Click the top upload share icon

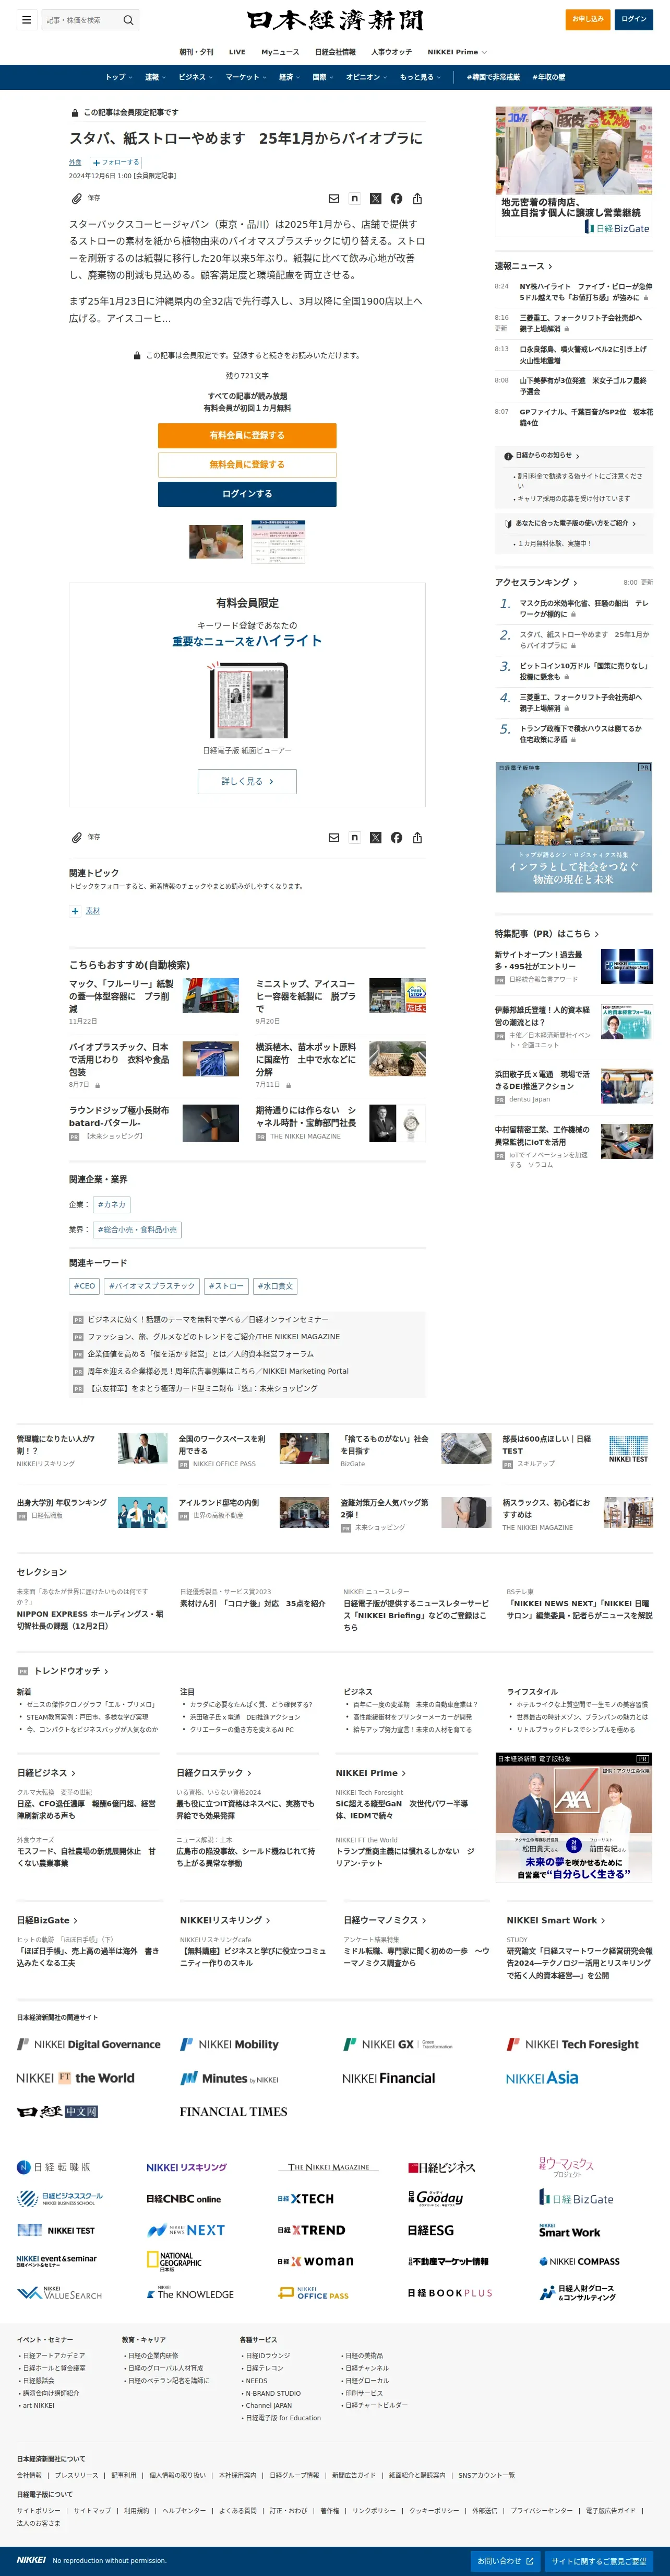click(x=417, y=199)
